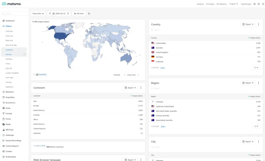Screen dimensions: 265x161
Task: Click the A/B Tests flask icon
Action: point(4,130)
